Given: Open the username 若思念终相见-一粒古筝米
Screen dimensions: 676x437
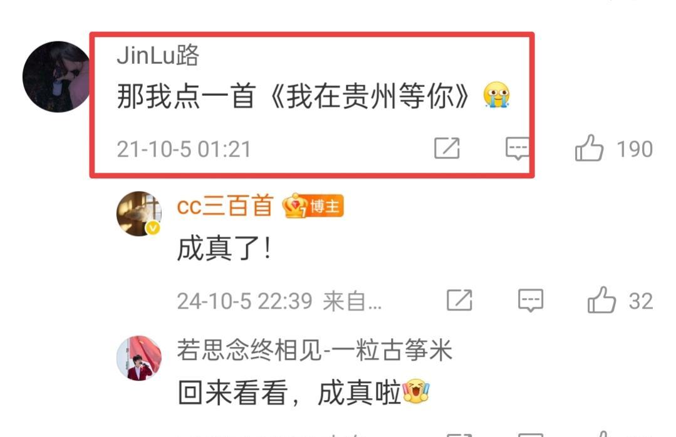Looking at the screenshot, I should tap(315, 349).
